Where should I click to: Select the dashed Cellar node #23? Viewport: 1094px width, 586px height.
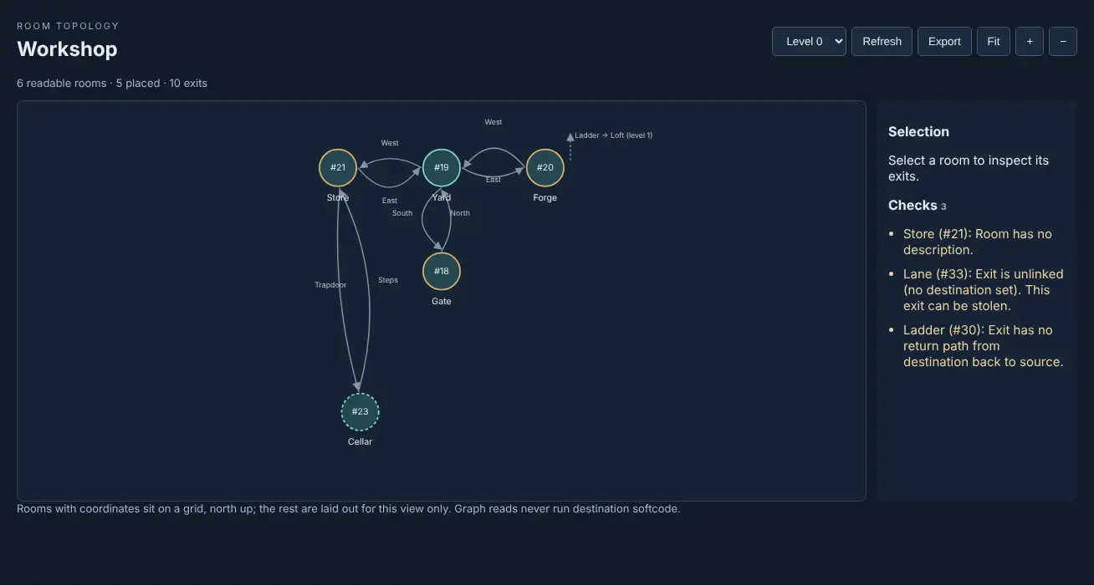(360, 412)
